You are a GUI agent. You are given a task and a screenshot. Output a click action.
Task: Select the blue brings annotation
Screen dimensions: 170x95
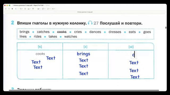coord(83,54)
